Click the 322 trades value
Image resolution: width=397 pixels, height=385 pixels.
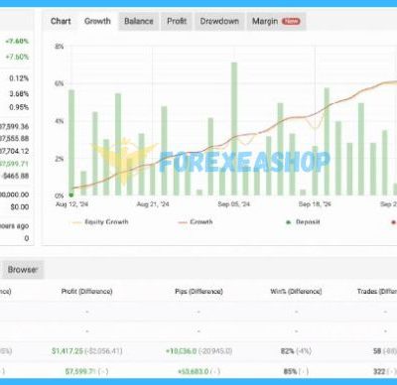pyautogui.click(x=379, y=371)
